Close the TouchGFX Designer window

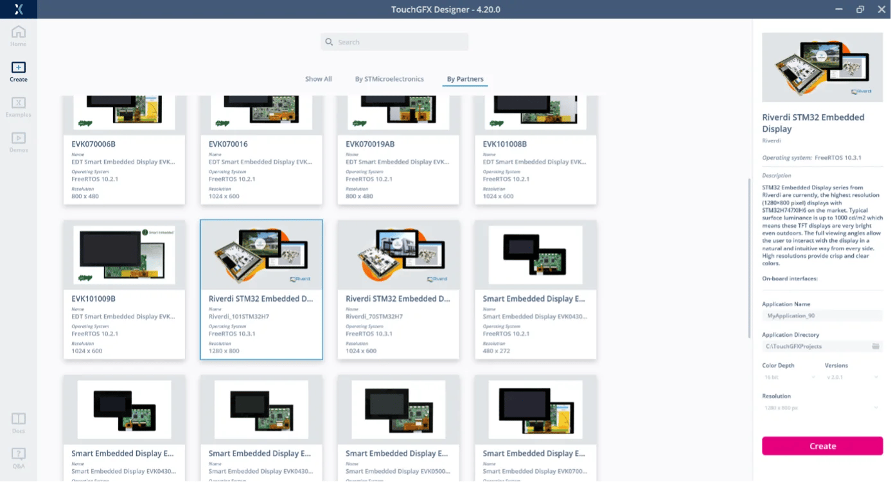coord(881,9)
